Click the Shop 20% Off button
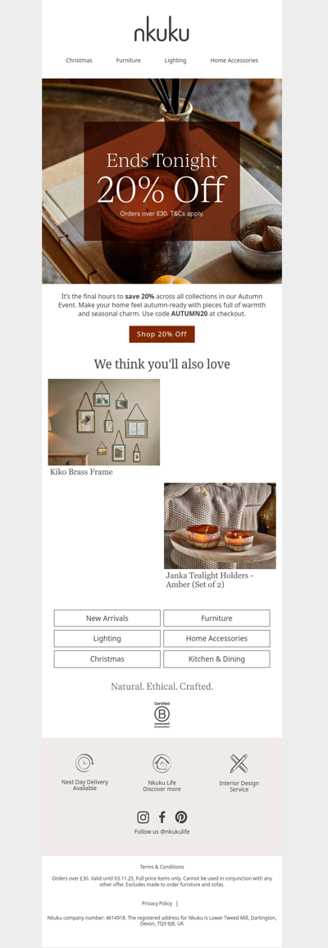328x948 pixels. point(162,335)
